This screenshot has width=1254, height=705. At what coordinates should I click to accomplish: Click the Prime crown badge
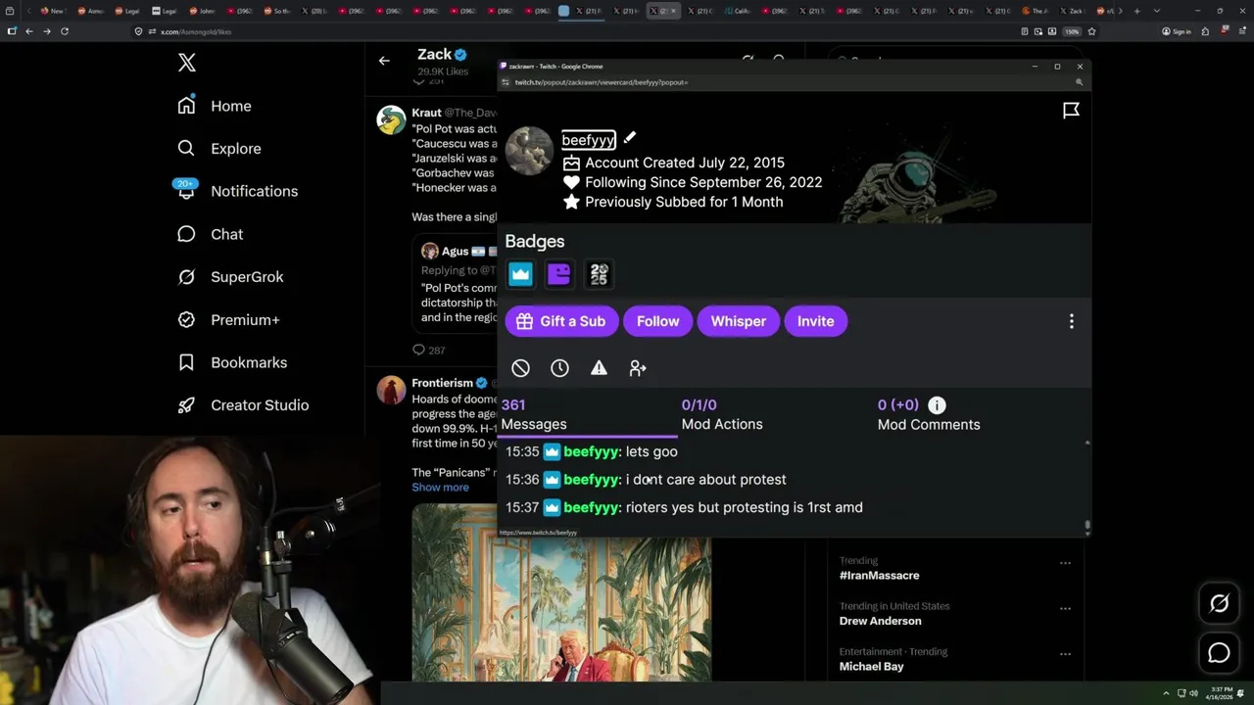tap(520, 275)
